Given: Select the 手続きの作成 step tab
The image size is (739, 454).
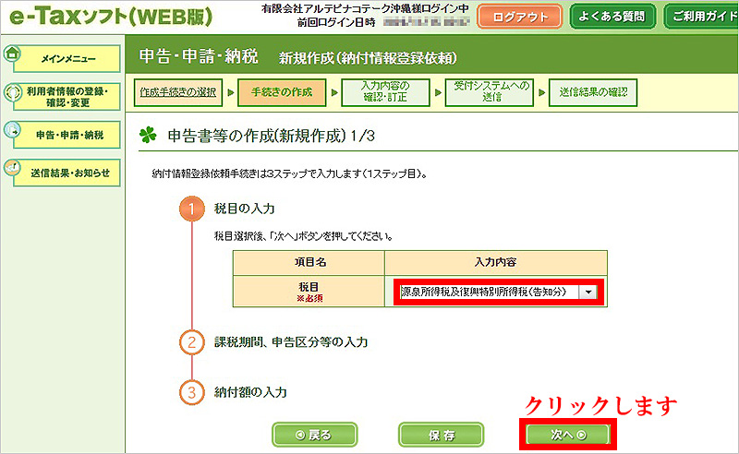Looking at the screenshot, I should point(282,92).
